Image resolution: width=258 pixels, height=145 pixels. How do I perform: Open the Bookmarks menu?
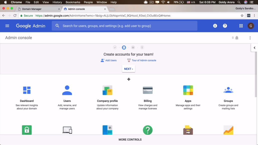[73, 2]
